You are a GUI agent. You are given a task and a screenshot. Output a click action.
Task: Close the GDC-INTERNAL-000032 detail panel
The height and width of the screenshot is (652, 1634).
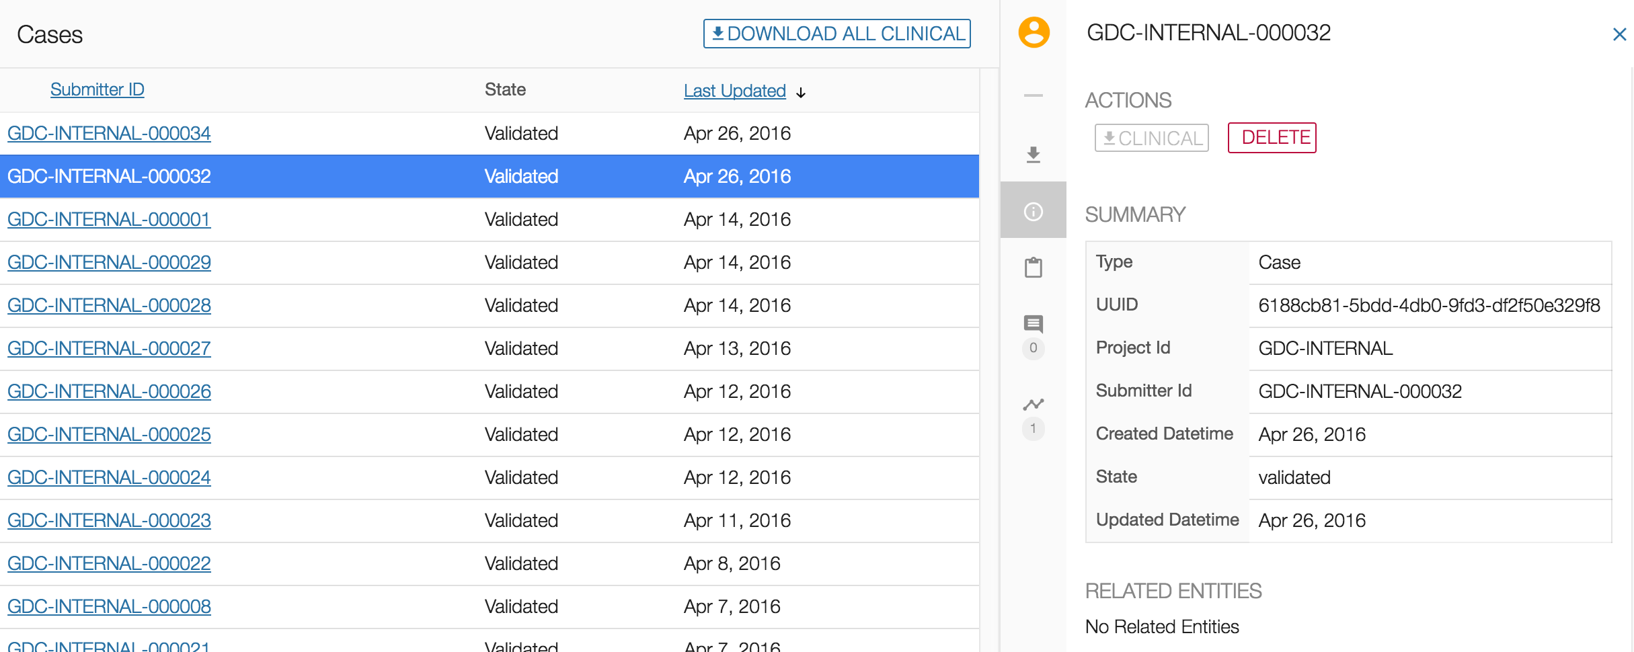(x=1619, y=34)
